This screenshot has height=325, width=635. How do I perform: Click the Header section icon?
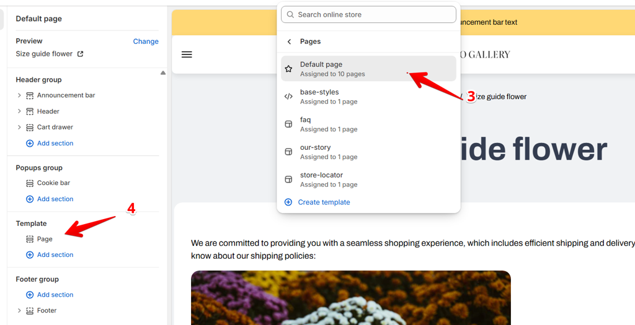(x=30, y=111)
